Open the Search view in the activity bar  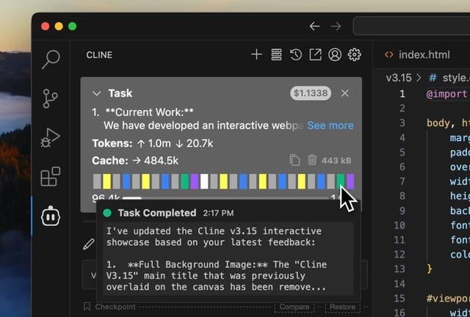click(51, 59)
